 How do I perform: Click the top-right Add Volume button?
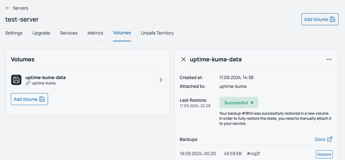(x=320, y=19)
